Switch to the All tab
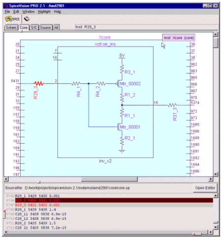This screenshot has height=238, width=222. click(x=56, y=27)
